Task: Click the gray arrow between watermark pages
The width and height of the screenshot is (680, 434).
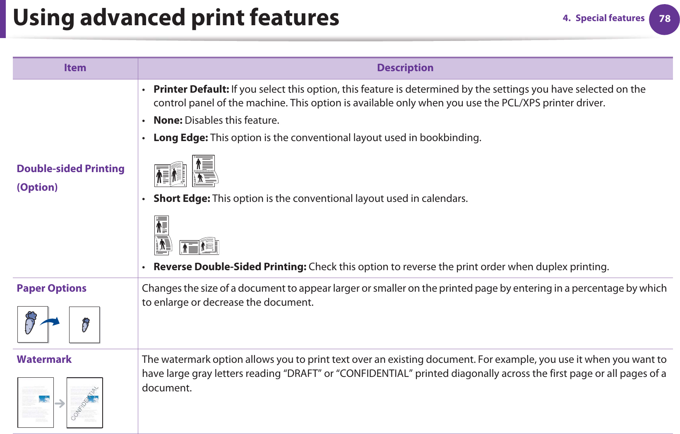Action: 60,403
